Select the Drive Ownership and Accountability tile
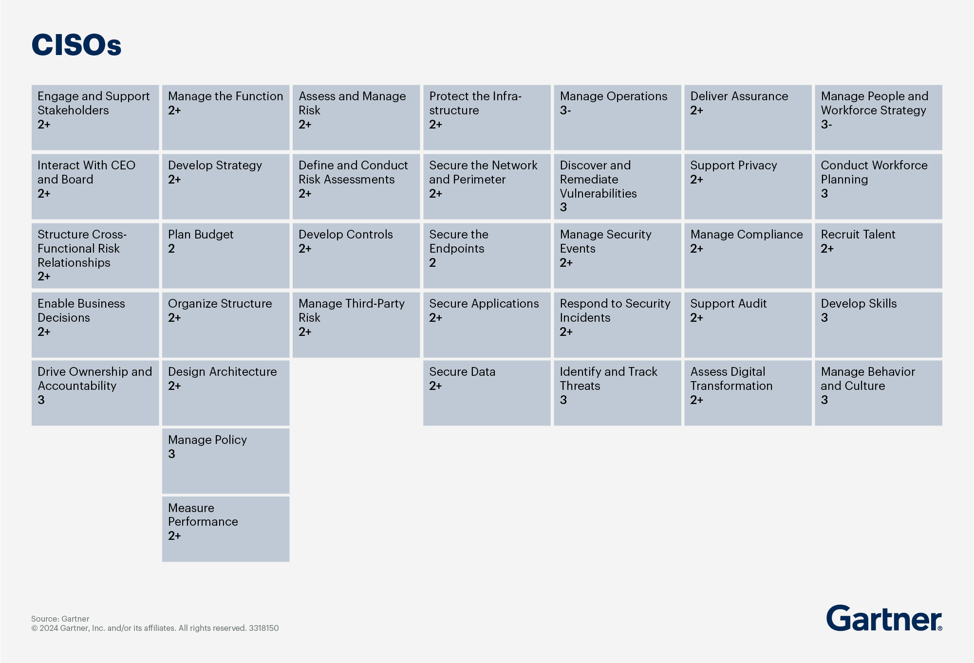Viewport: 974px width, 663px height. [x=95, y=392]
